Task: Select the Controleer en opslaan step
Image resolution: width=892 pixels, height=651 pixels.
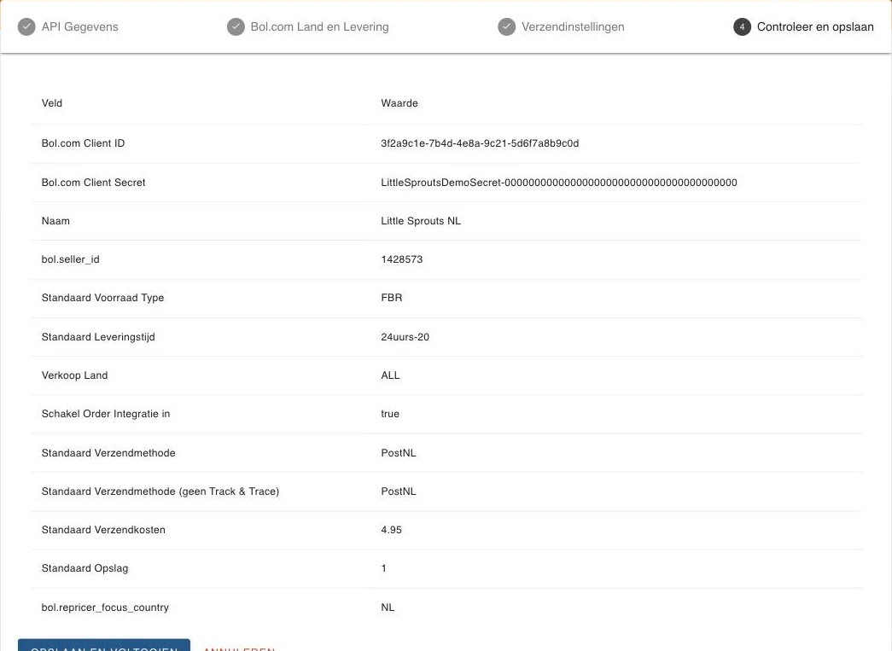Action: point(803,26)
